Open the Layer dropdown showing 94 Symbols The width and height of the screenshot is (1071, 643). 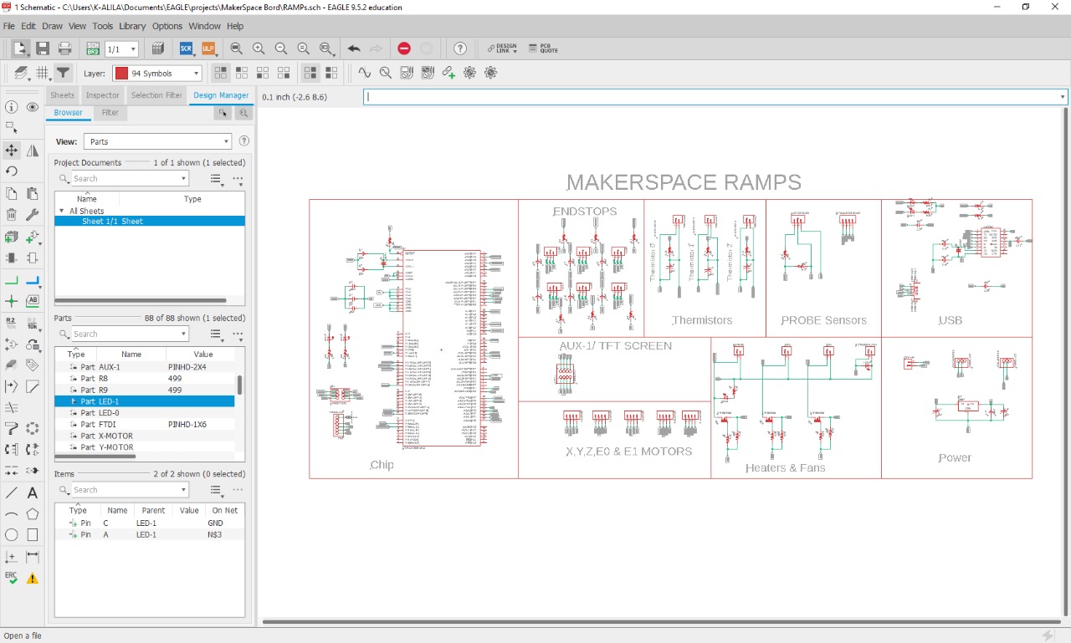(157, 74)
